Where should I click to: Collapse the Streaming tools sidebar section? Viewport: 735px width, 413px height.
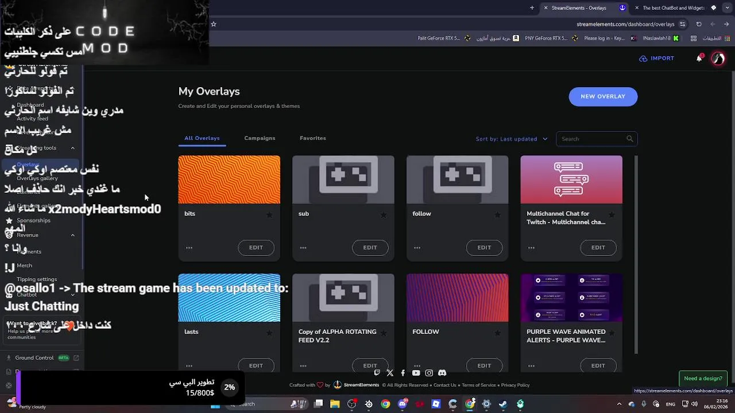(x=72, y=148)
